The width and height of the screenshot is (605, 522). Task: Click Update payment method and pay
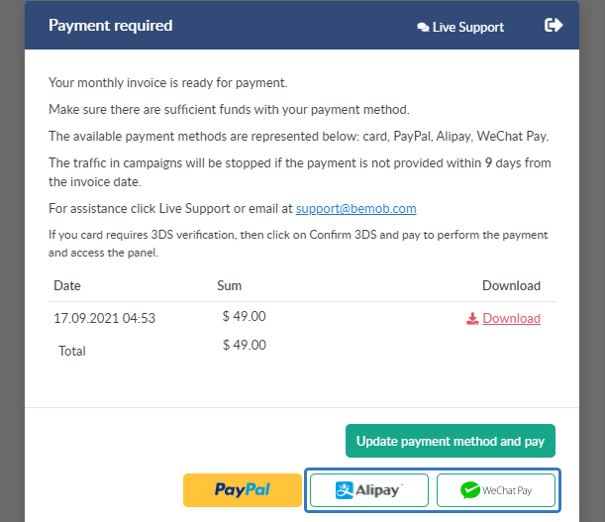451,441
